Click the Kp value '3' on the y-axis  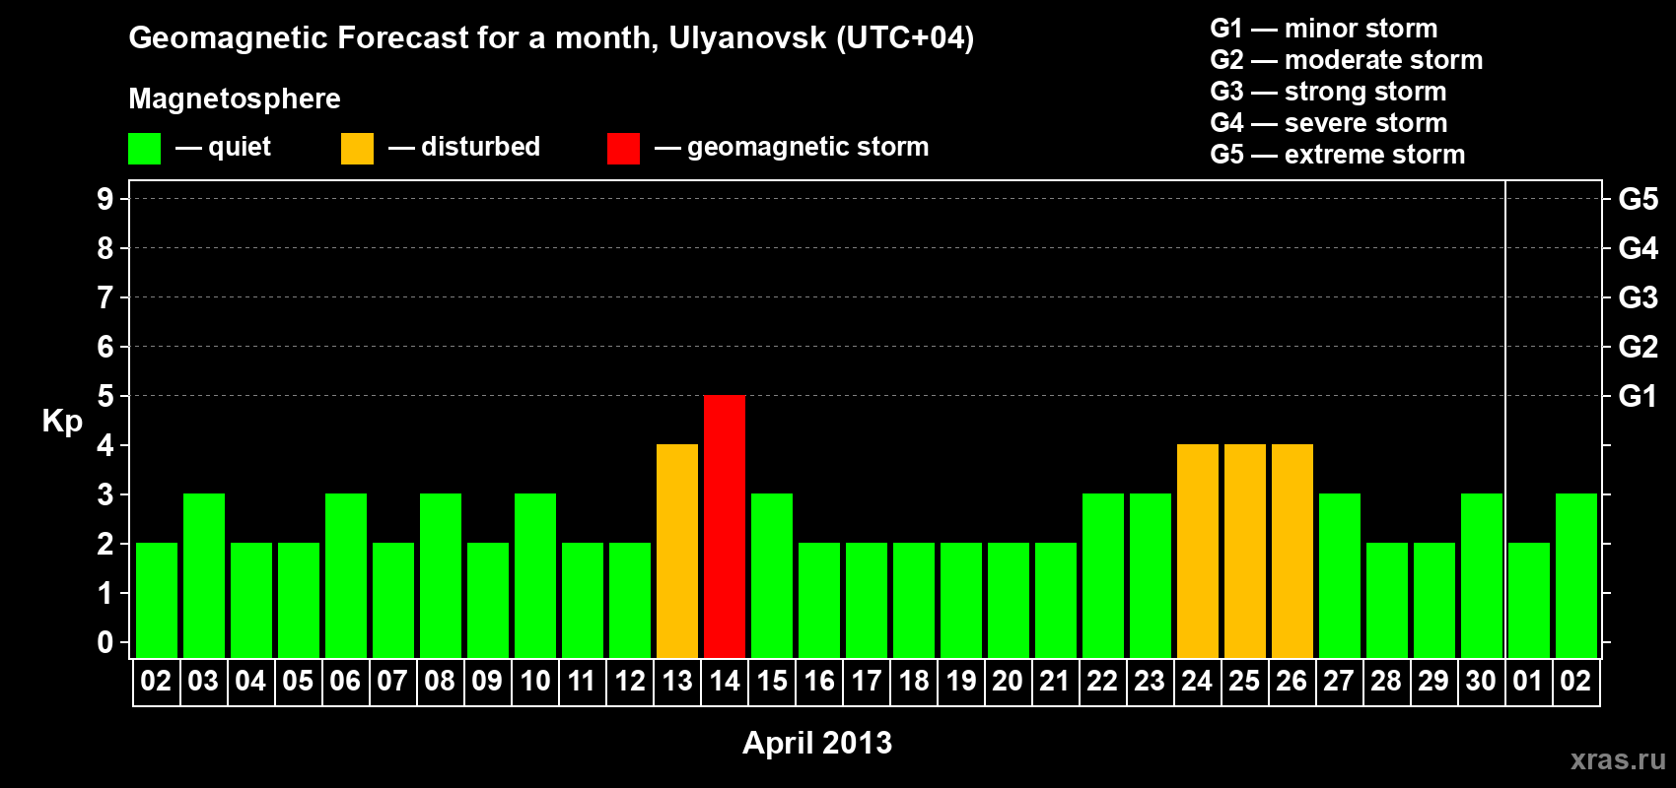[105, 494]
